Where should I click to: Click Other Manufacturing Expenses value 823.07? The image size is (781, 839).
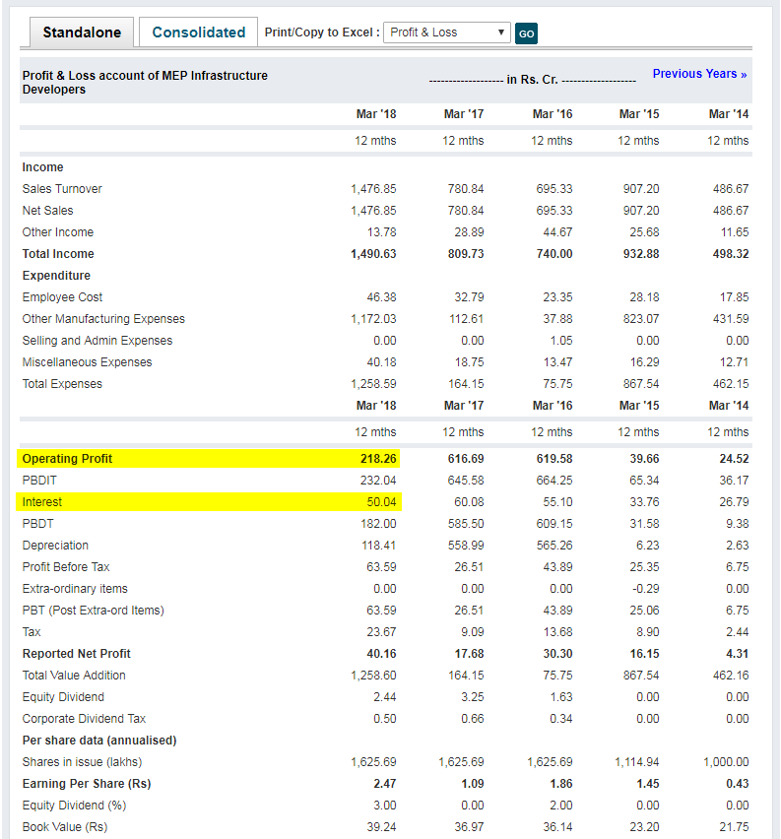click(x=641, y=319)
